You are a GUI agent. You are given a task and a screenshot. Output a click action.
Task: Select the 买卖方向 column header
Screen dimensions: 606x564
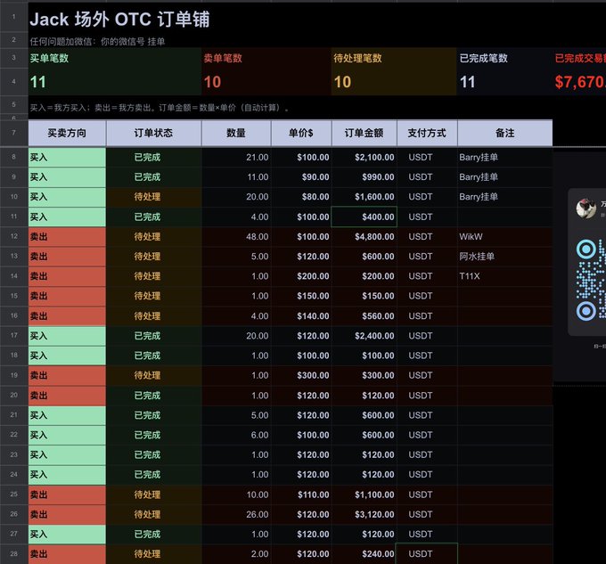(67, 133)
